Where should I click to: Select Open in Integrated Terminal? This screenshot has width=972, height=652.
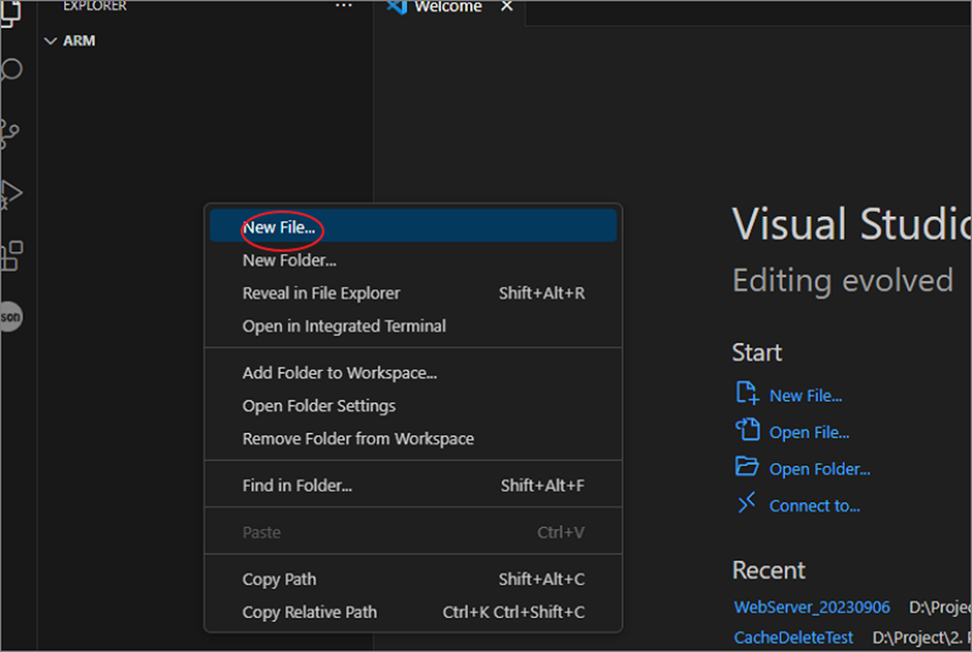(x=413, y=326)
